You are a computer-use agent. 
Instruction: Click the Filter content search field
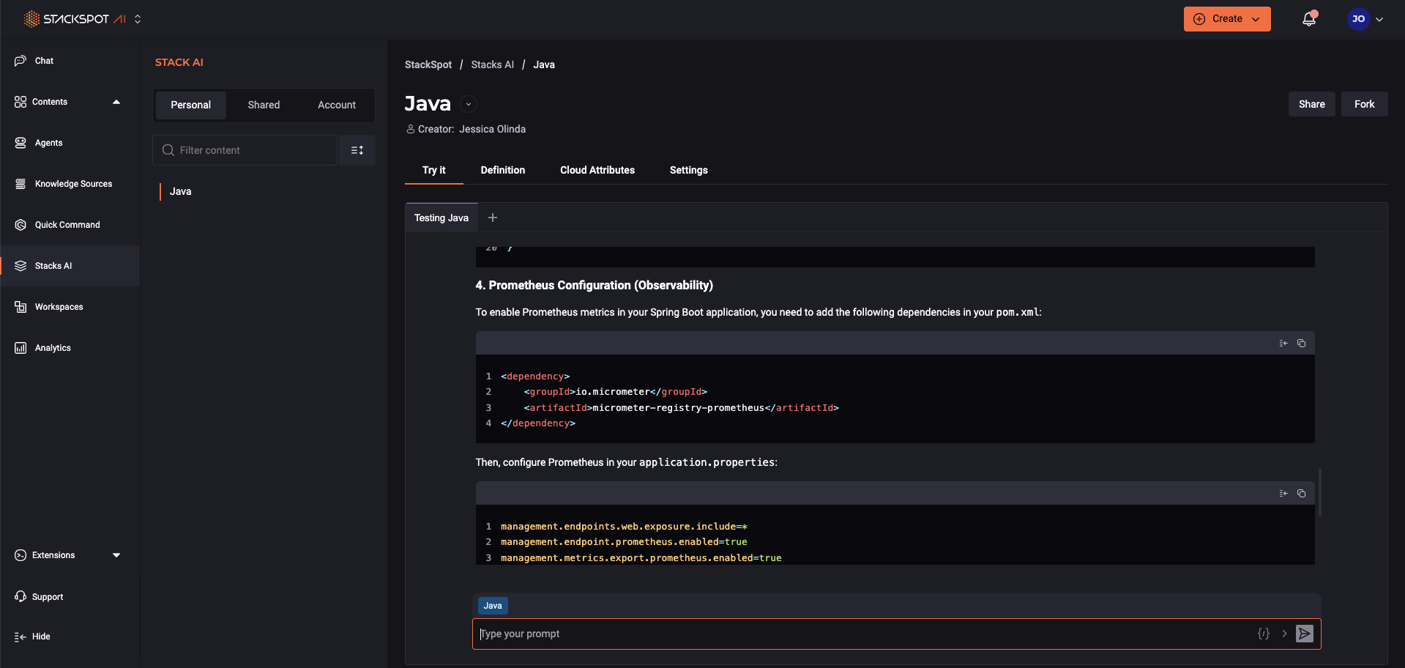(245, 150)
